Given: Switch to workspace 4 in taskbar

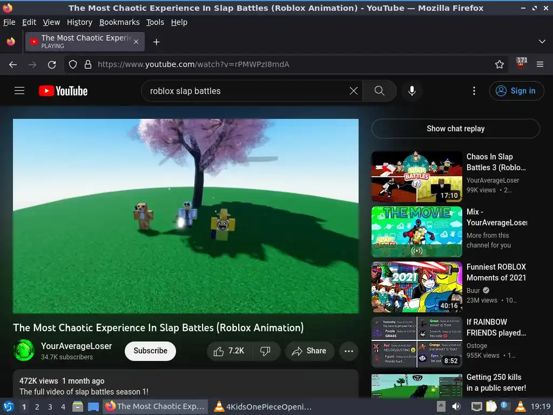Looking at the screenshot, I should click(63, 407).
